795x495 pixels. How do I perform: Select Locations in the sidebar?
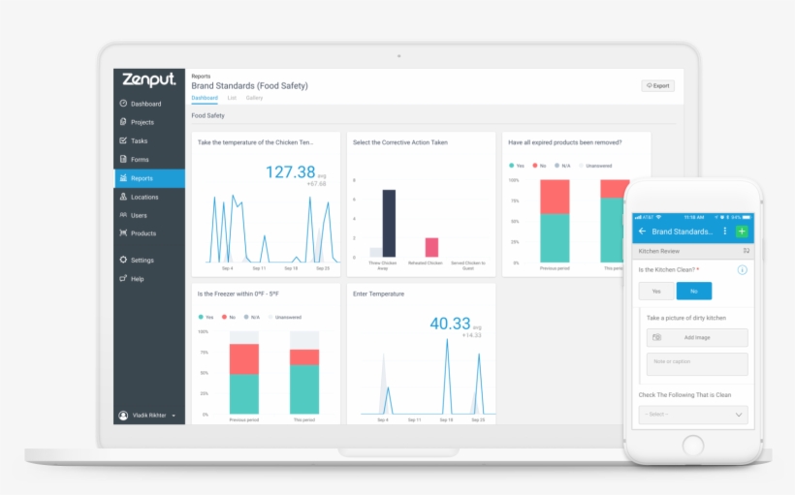pyautogui.click(x=143, y=197)
